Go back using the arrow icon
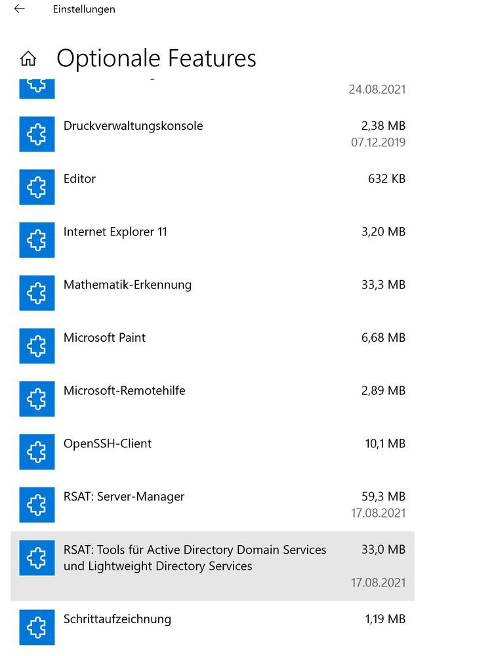Viewport: 494px width, 656px height. pyautogui.click(x=19, y=9)
